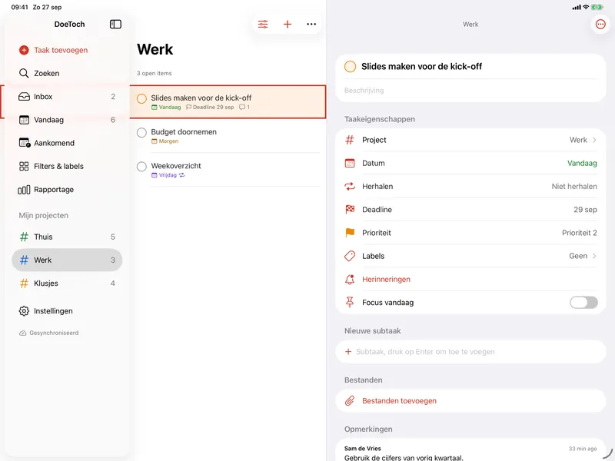This screenshot has height=461, width=615.
Task: Click the Herinneringen bell icon
Action: point(350,279)
